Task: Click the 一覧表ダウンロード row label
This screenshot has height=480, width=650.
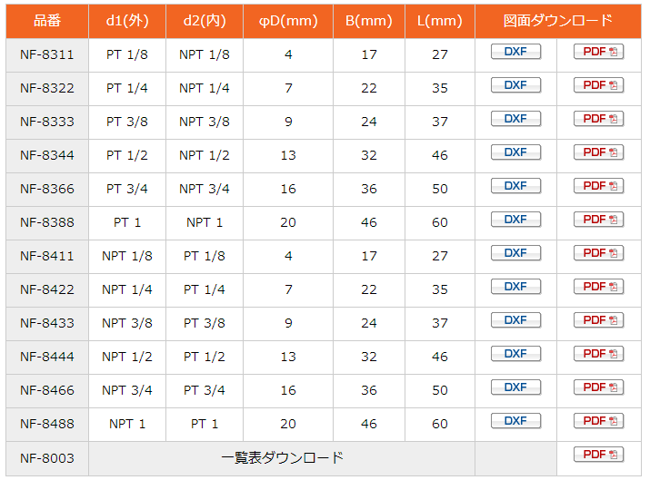Action: [282, 458]
